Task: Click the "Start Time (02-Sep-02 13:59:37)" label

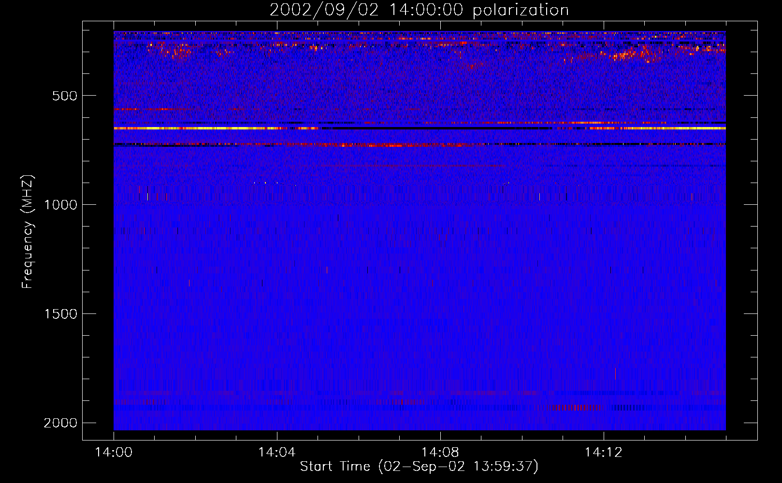Action: [x=419, y=467]
